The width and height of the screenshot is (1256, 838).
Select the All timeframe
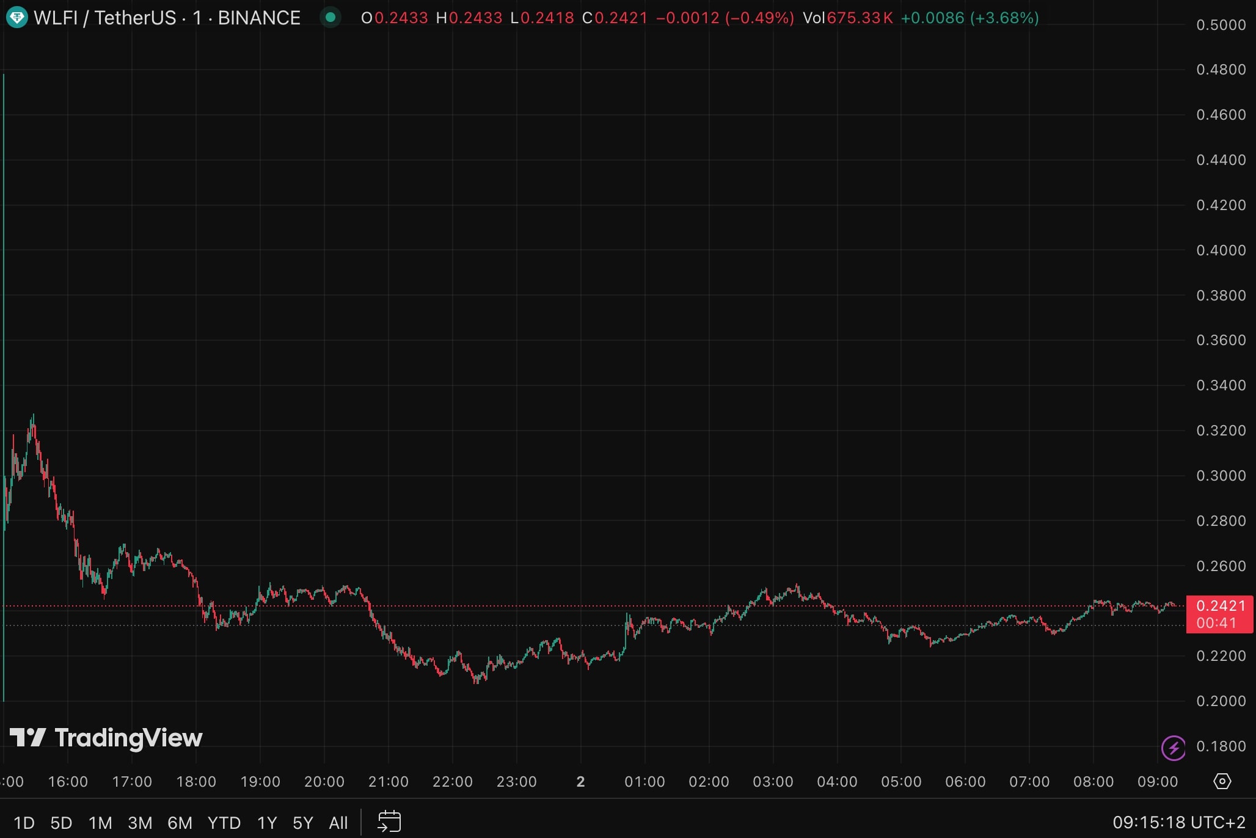[x=338, y=823]
